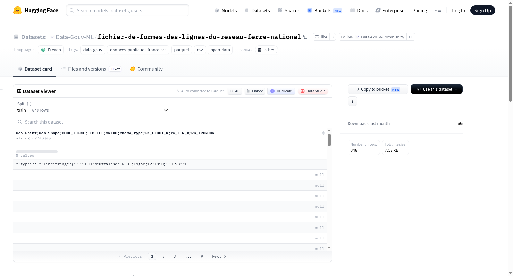
Task: Expand the Use this dataset dropdown
Action: [x=436, y=89]
